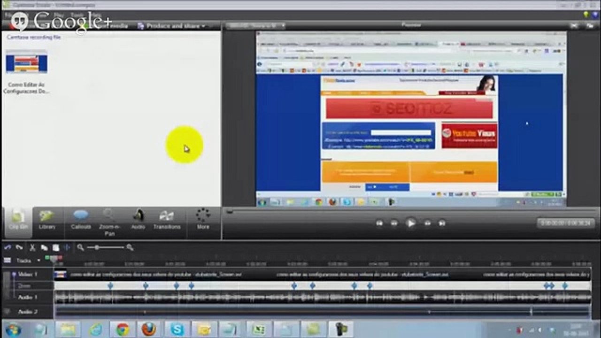Select the rightmost keyframe on the Zoom track
This screenshot has height=338, width=601.
(x=565, y=286)
